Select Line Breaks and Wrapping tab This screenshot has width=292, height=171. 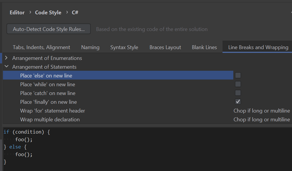point(258,47)
